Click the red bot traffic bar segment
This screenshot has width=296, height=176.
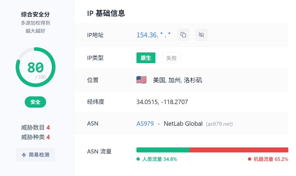(x=239, y=150)
